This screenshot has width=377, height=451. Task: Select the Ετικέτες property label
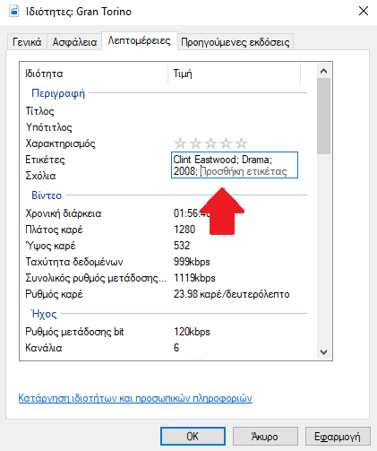click(45, 160)
